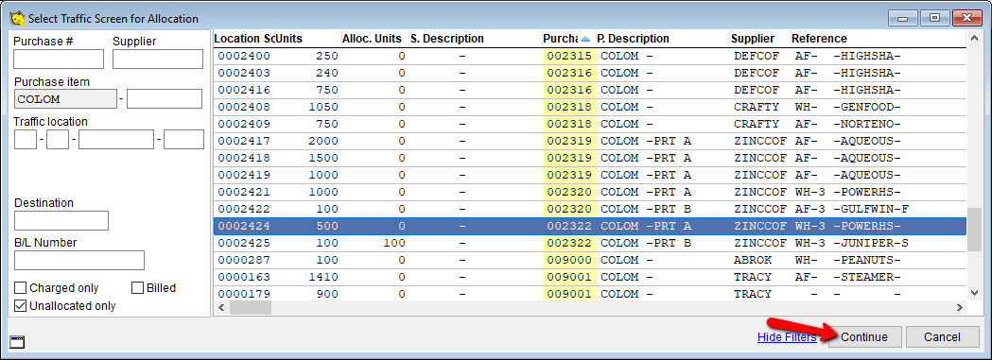992x360 pixels.
Task: Select row with location 0002418
Action: click(590, 158)
